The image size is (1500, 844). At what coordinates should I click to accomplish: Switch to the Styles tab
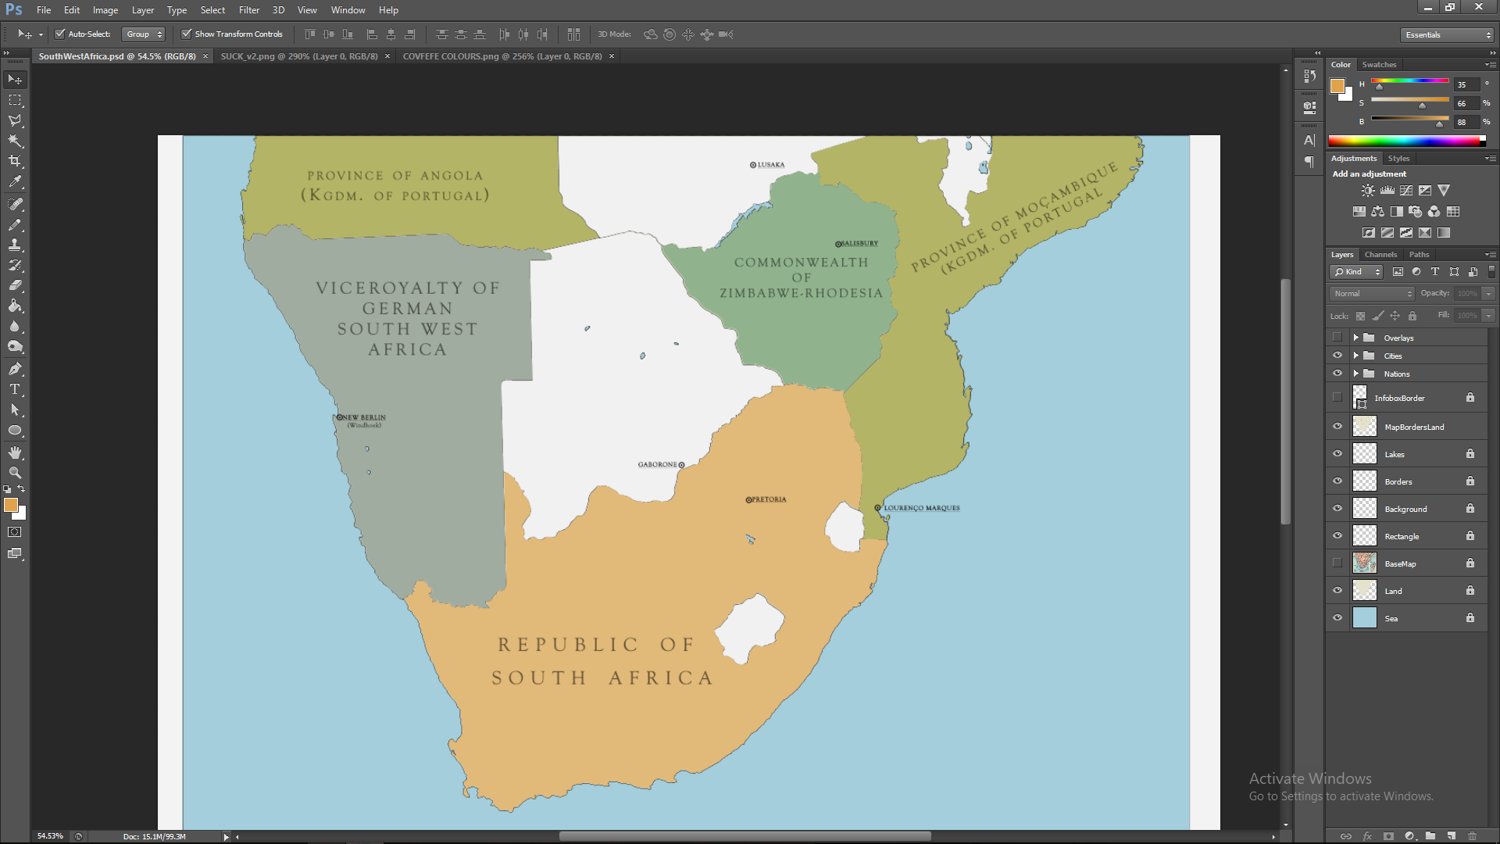tap(1398, 159)
